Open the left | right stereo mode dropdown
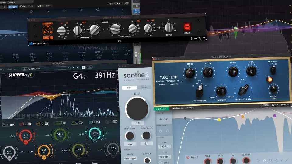 coord(130,159)
